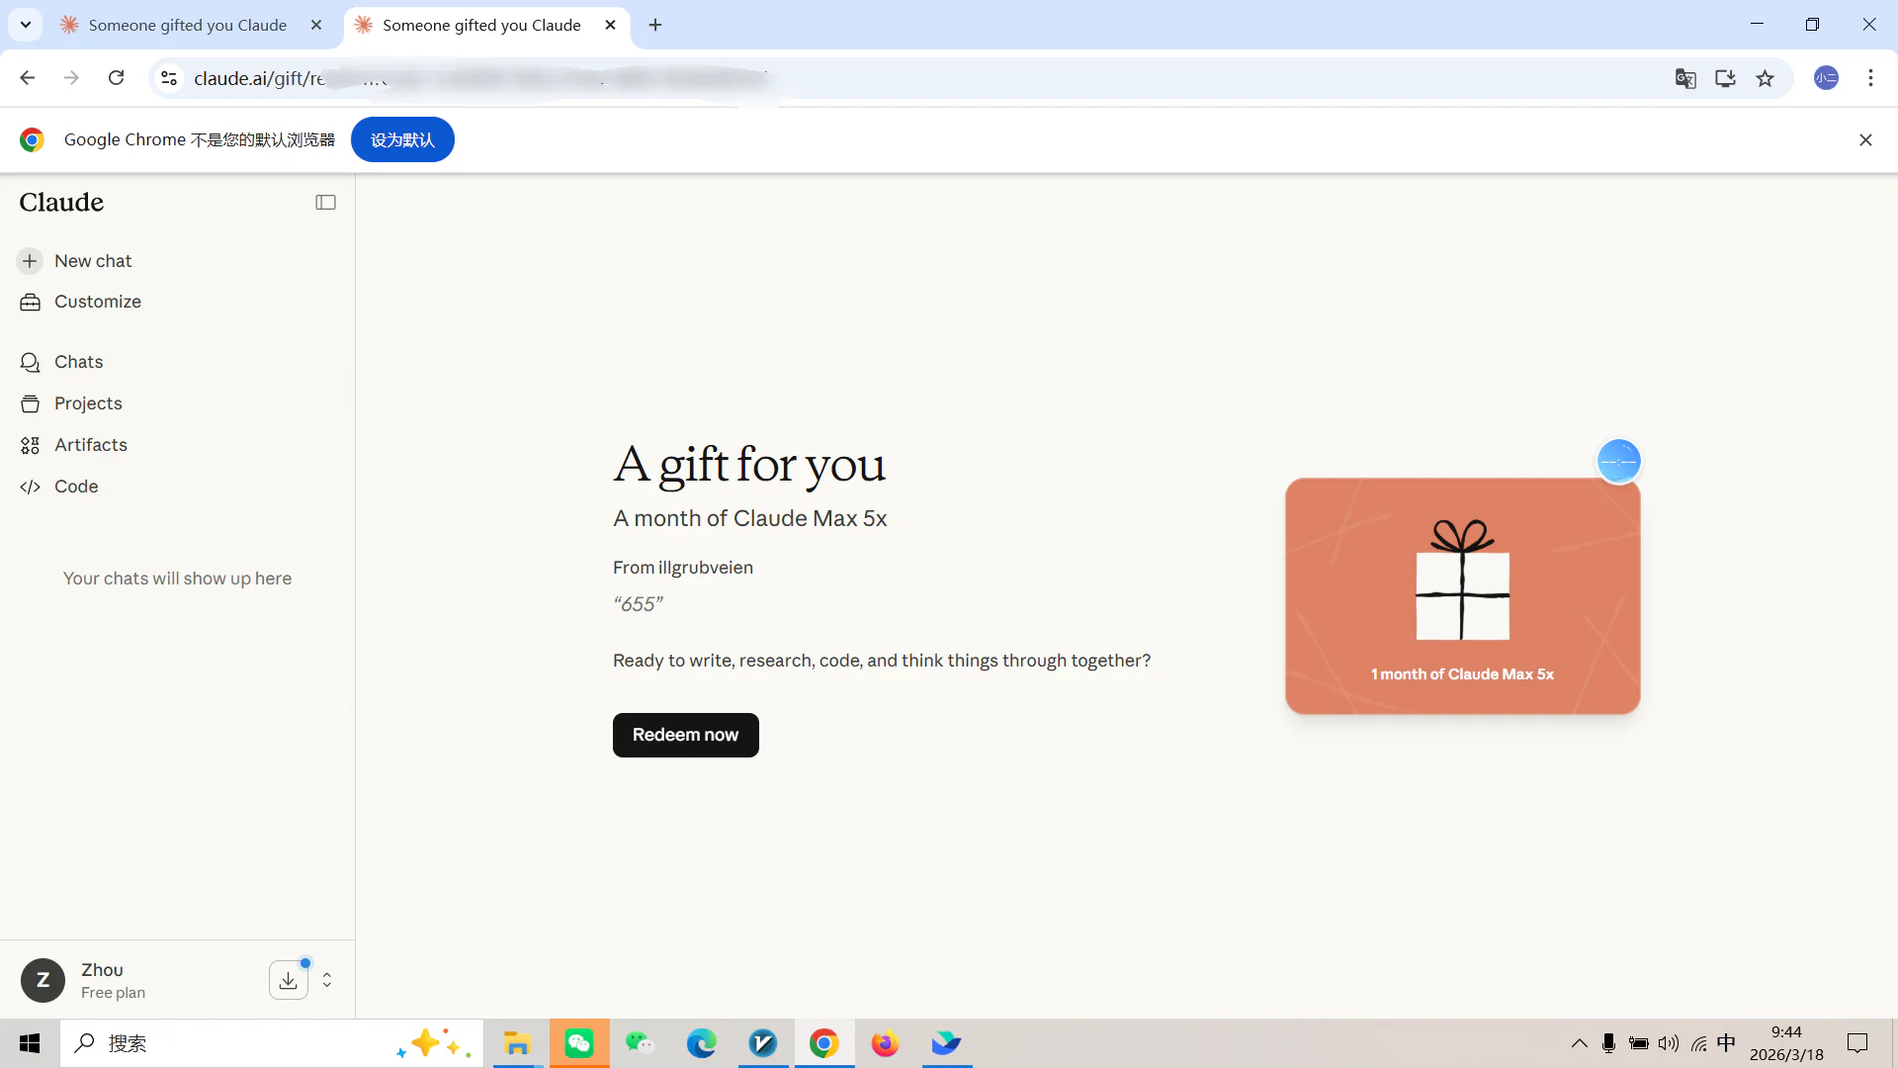Image resolution: width=1898 pixels, height=1068 pixels.
Task: Click the Redeem now button
Action: click(x=685, y=735)
